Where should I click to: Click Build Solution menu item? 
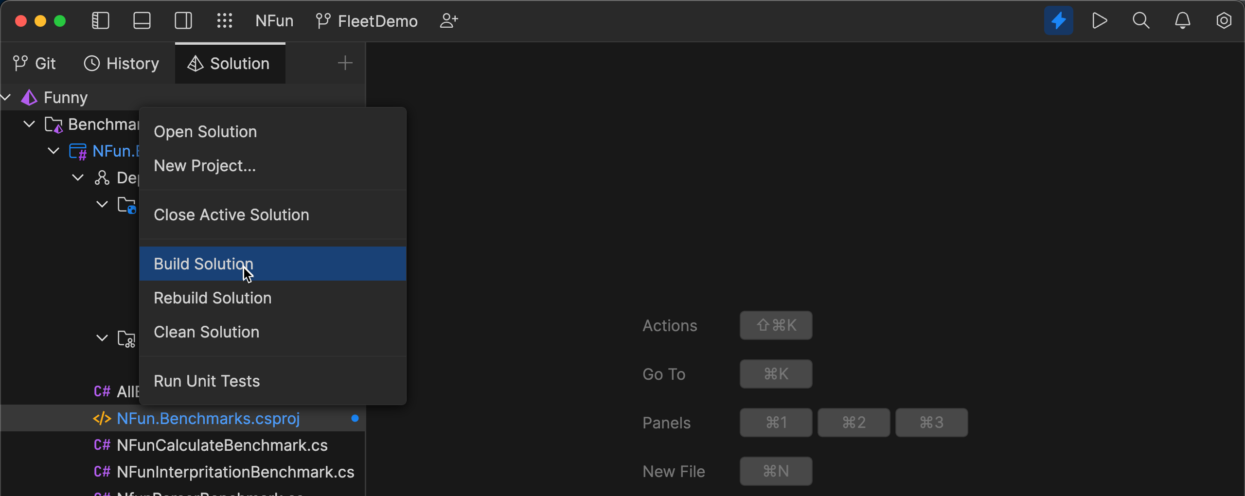click(x=273, y=264)
